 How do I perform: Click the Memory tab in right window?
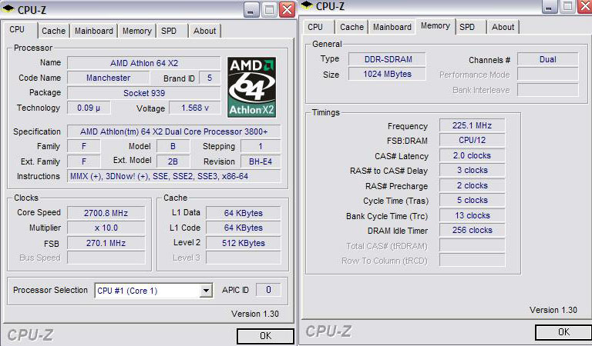tap(436, 25)
